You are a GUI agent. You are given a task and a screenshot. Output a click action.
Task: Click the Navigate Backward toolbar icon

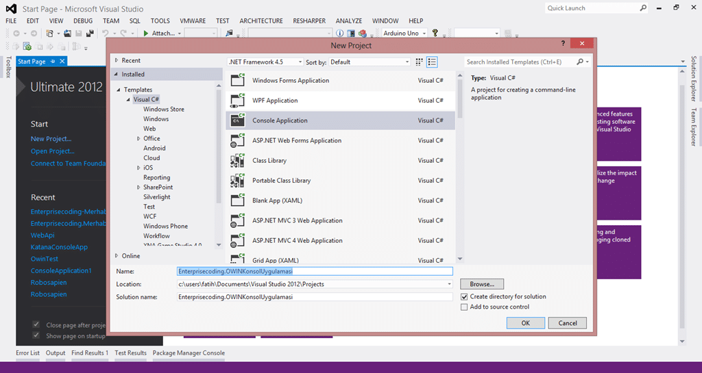[x=16, y=33]
